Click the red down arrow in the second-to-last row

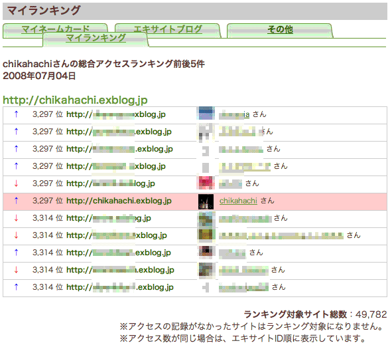click(x=16, y=270)
